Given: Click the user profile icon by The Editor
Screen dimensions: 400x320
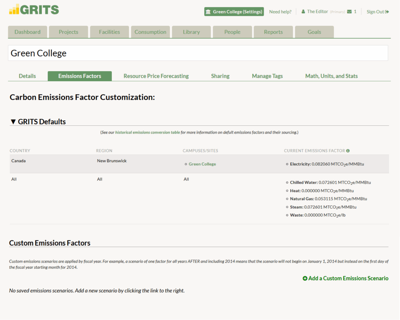Looking at the screenshot, I should (x=303, y=12).
